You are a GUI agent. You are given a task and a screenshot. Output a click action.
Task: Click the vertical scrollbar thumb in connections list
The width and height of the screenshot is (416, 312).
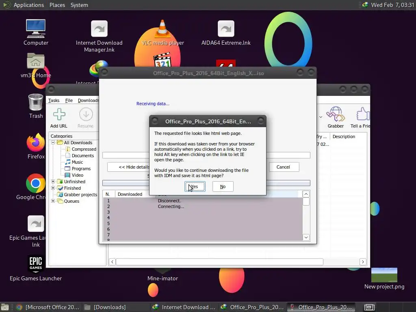(306, 201)
